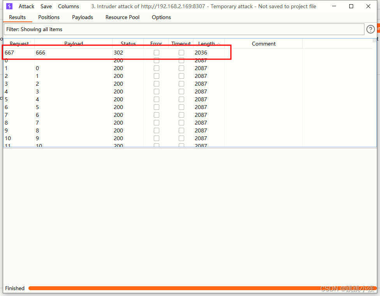Select request number 4 cell
The image size is (380, 296).
coord(6,92)
